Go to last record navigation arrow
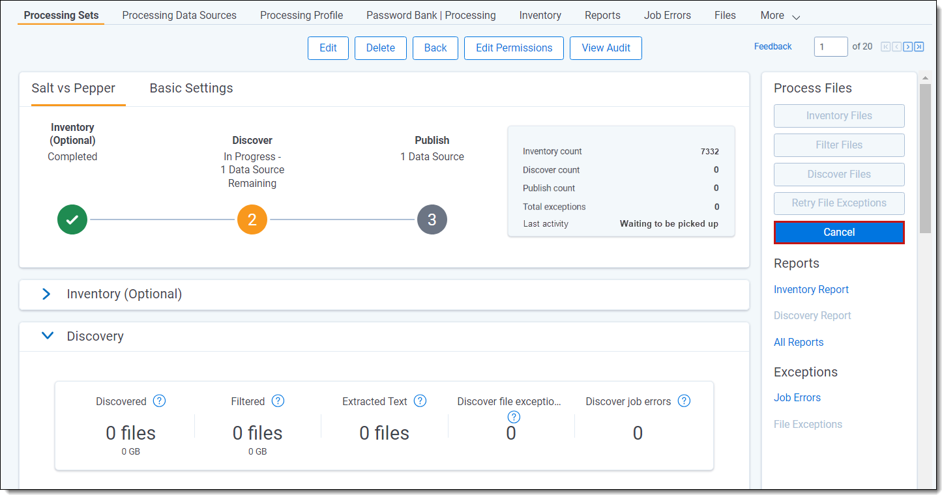 [919, 46]
